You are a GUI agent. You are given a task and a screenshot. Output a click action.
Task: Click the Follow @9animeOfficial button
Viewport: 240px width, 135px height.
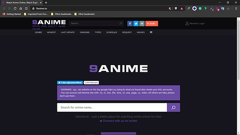coord(70,83)
